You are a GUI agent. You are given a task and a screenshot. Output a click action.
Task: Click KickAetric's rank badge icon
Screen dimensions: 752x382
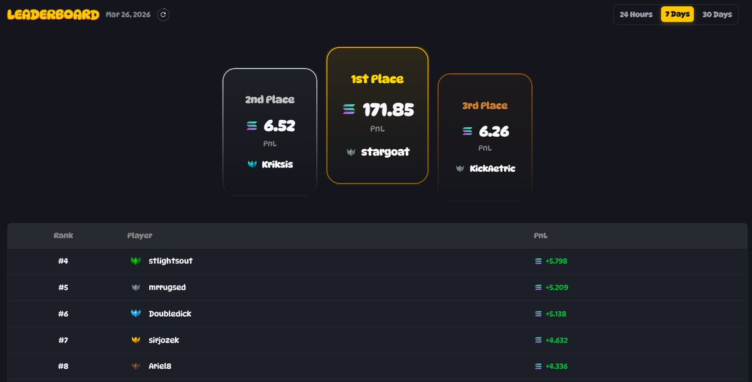pyautogui.click(x=460, y=169)
